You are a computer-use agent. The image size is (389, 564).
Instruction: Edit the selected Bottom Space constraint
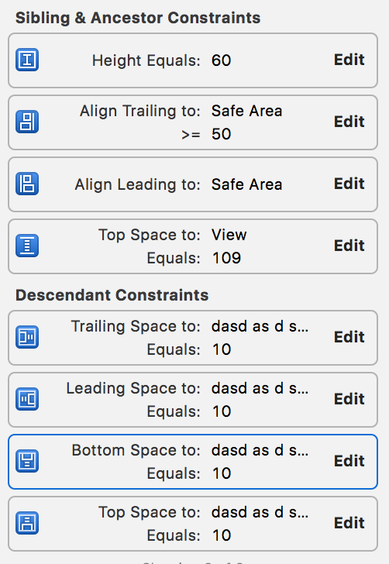pos(349,461)
